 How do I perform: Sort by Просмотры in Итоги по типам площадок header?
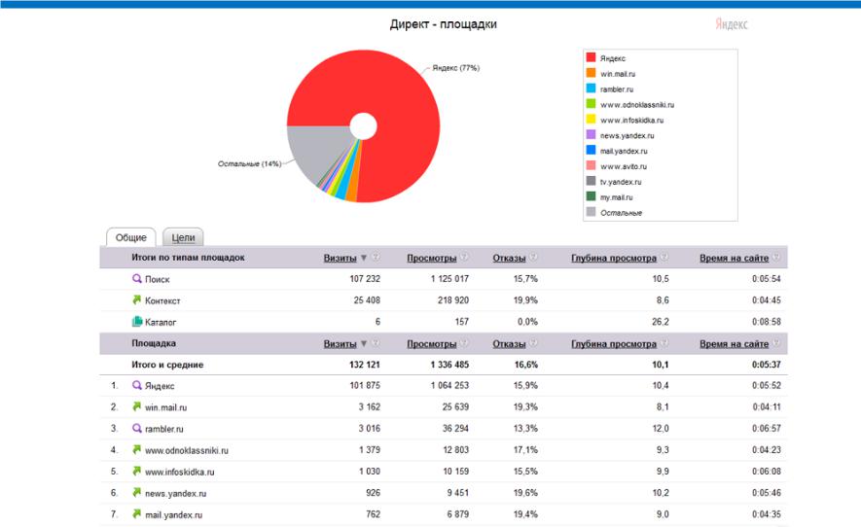(x=432, y=258)
